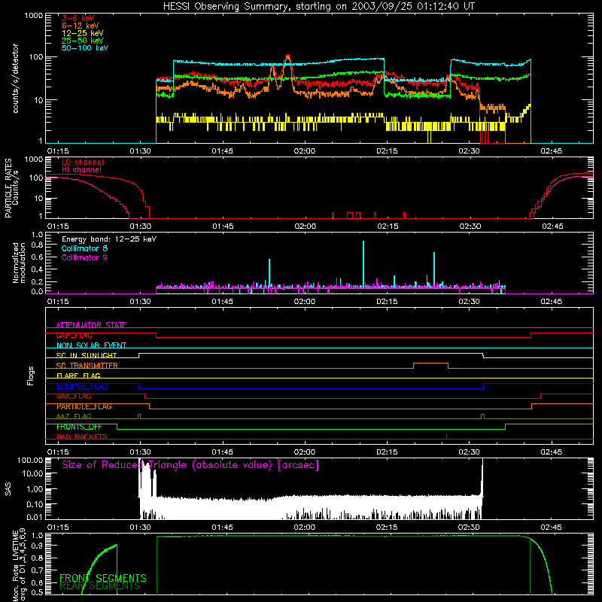Click the FLARE_FLAG label
Screen dimensions: 602x602
[78, 375]
